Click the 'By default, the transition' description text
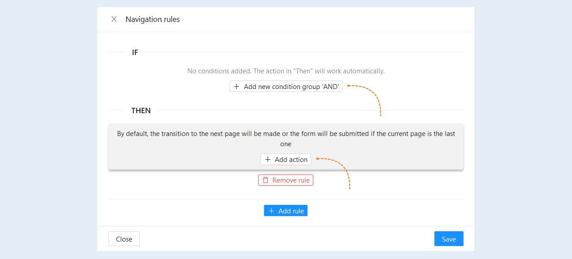This screenshot has height=259, width=572. 286,139
